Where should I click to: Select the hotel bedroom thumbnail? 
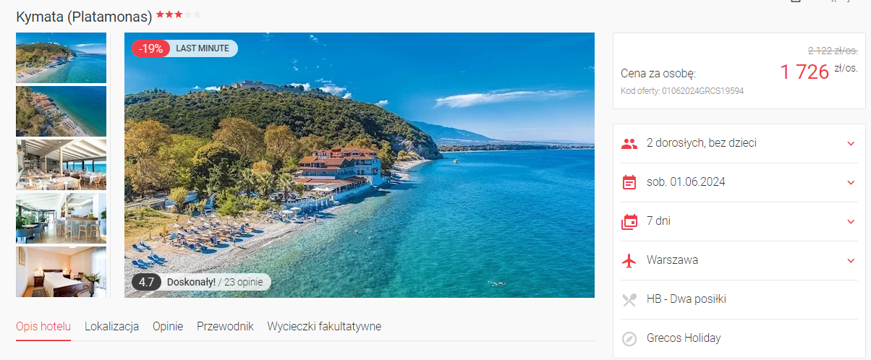(x=61, y=272)
